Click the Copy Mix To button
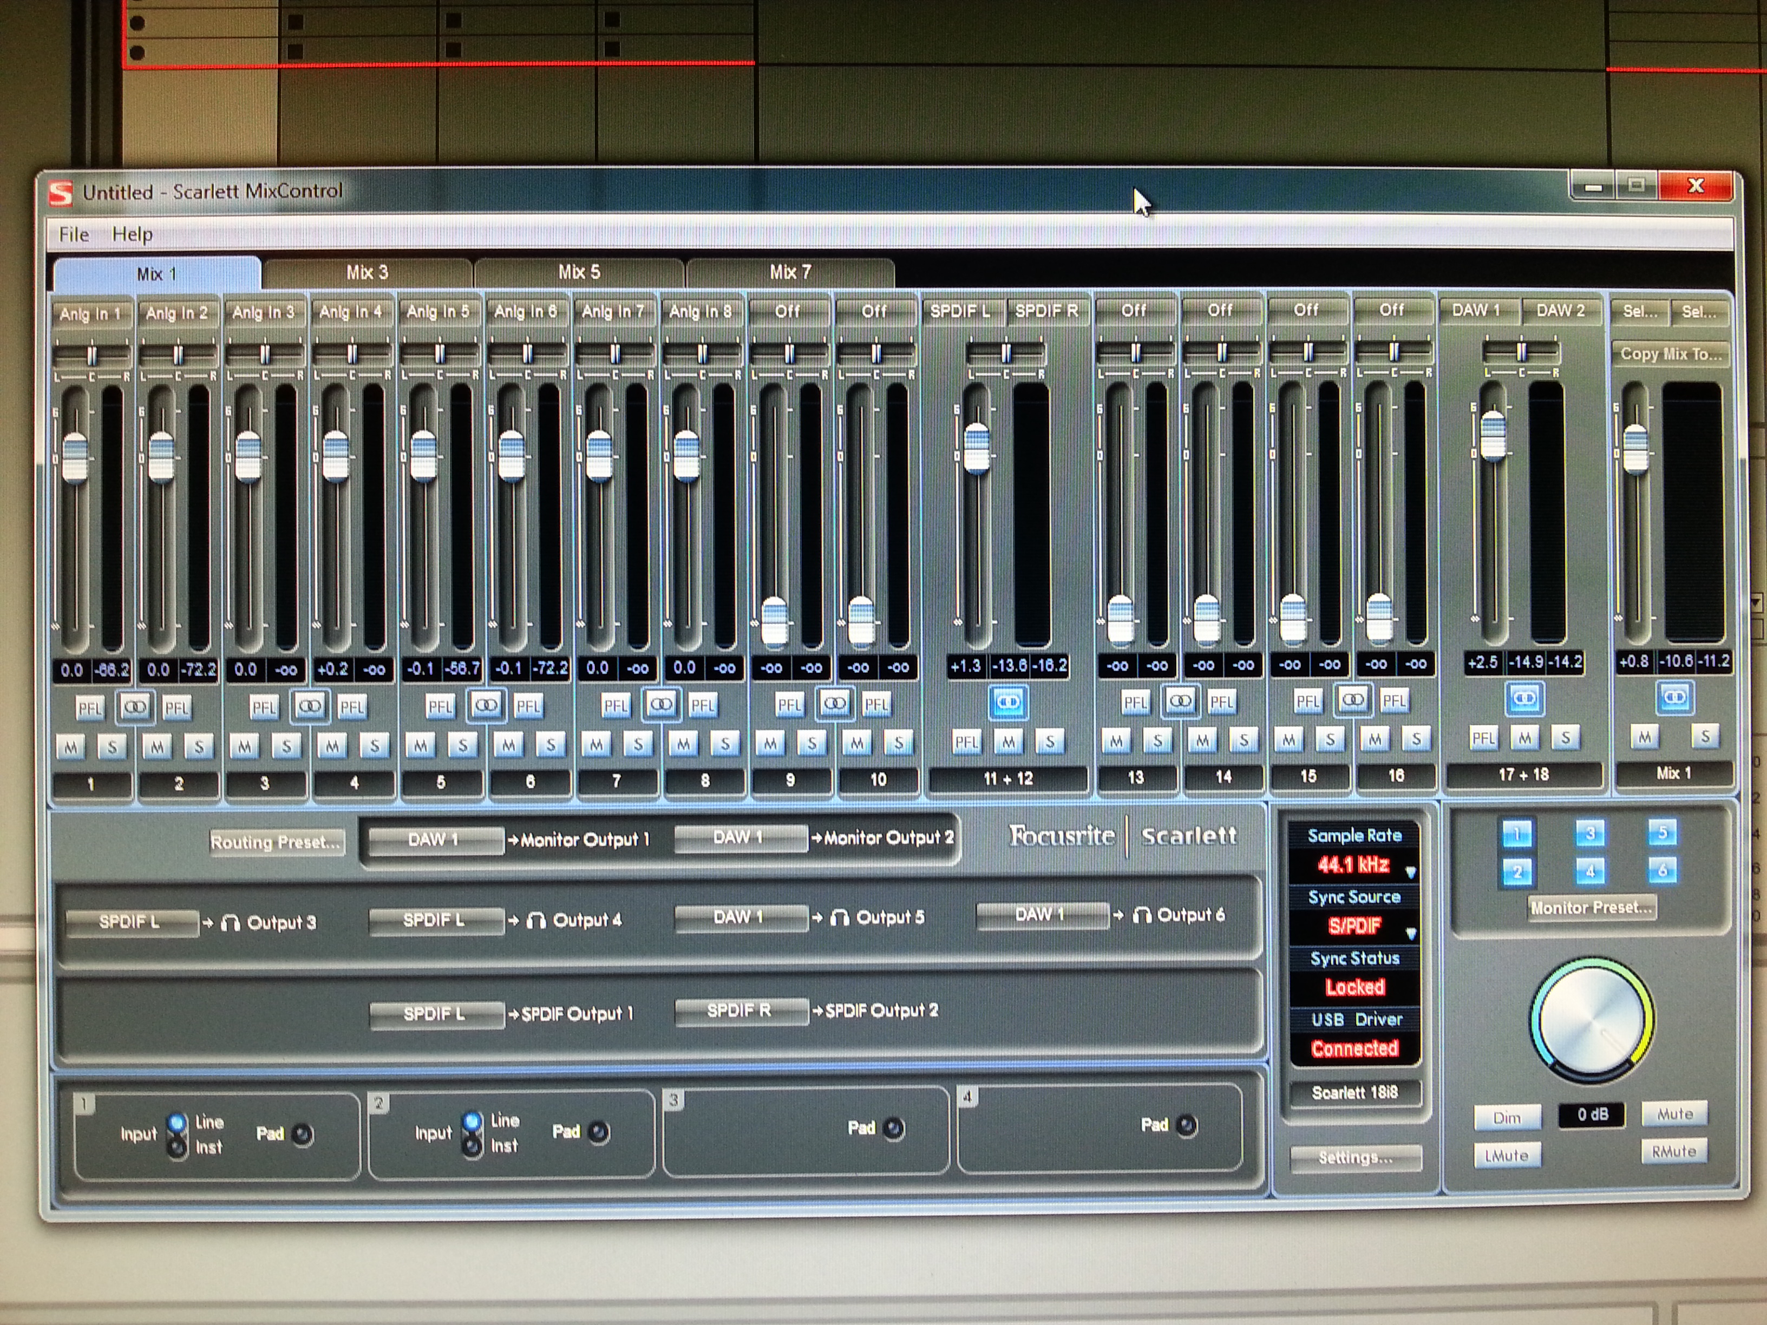 (x=1671, y=354)
